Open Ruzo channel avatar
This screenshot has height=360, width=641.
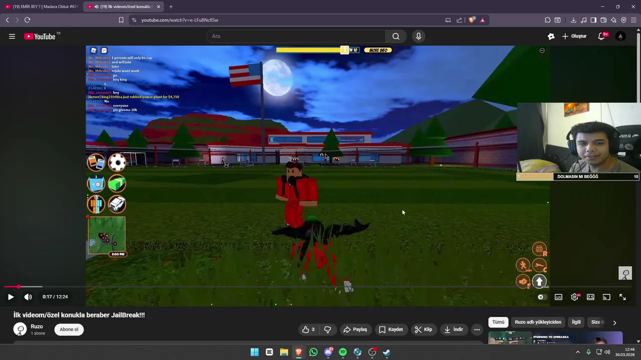(20, 329)
